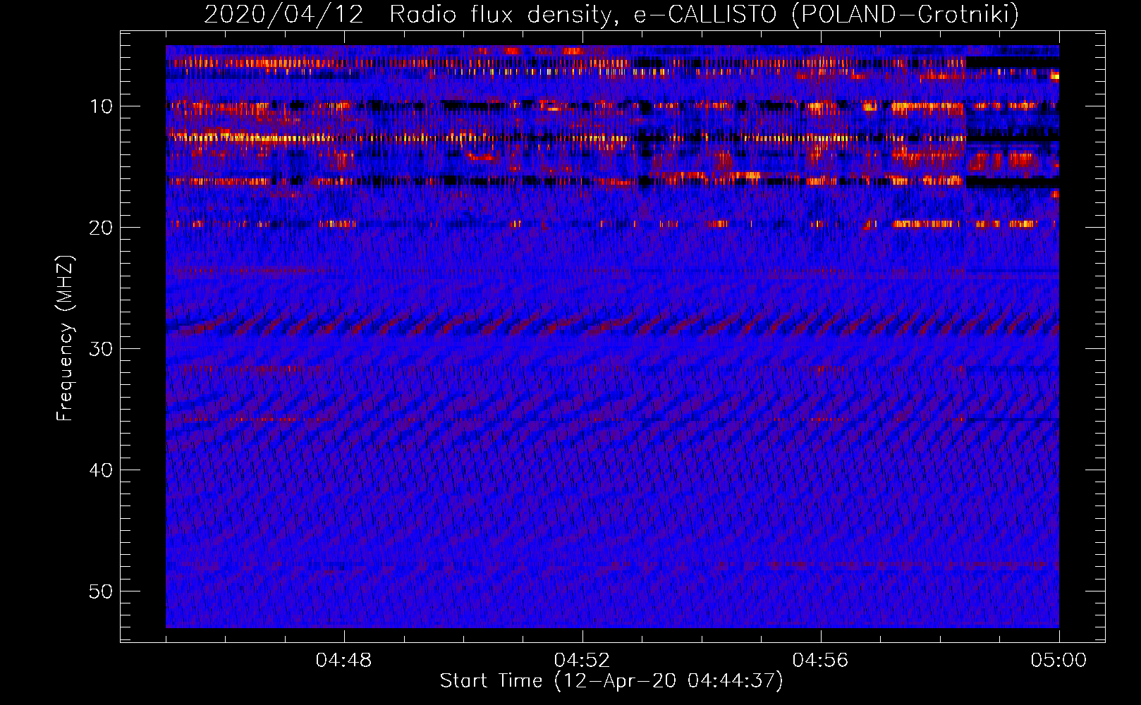Click the '04:52' time axis label
This screenshot has height=705, width=1141.
coord(582,661)
